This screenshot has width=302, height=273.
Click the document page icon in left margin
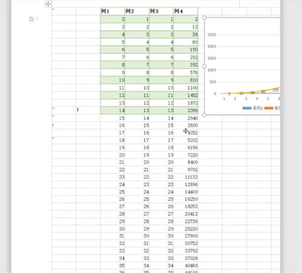(31, 19)
